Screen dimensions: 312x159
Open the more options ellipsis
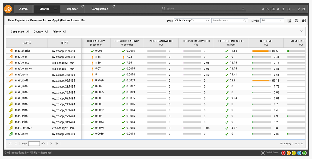coord(294,9)
